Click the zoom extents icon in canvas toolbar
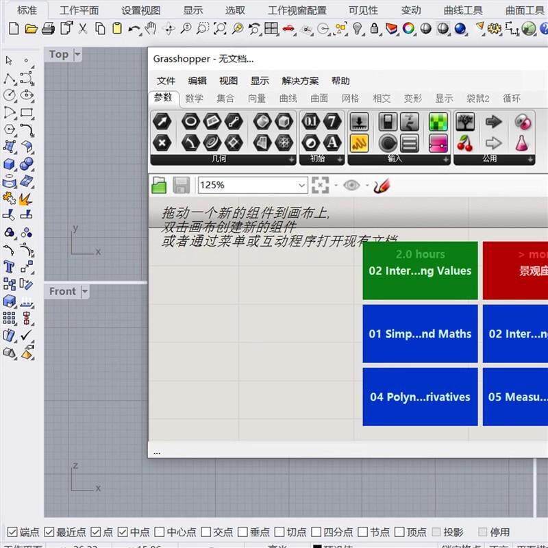The image size is (548, 548). point(320,185)
